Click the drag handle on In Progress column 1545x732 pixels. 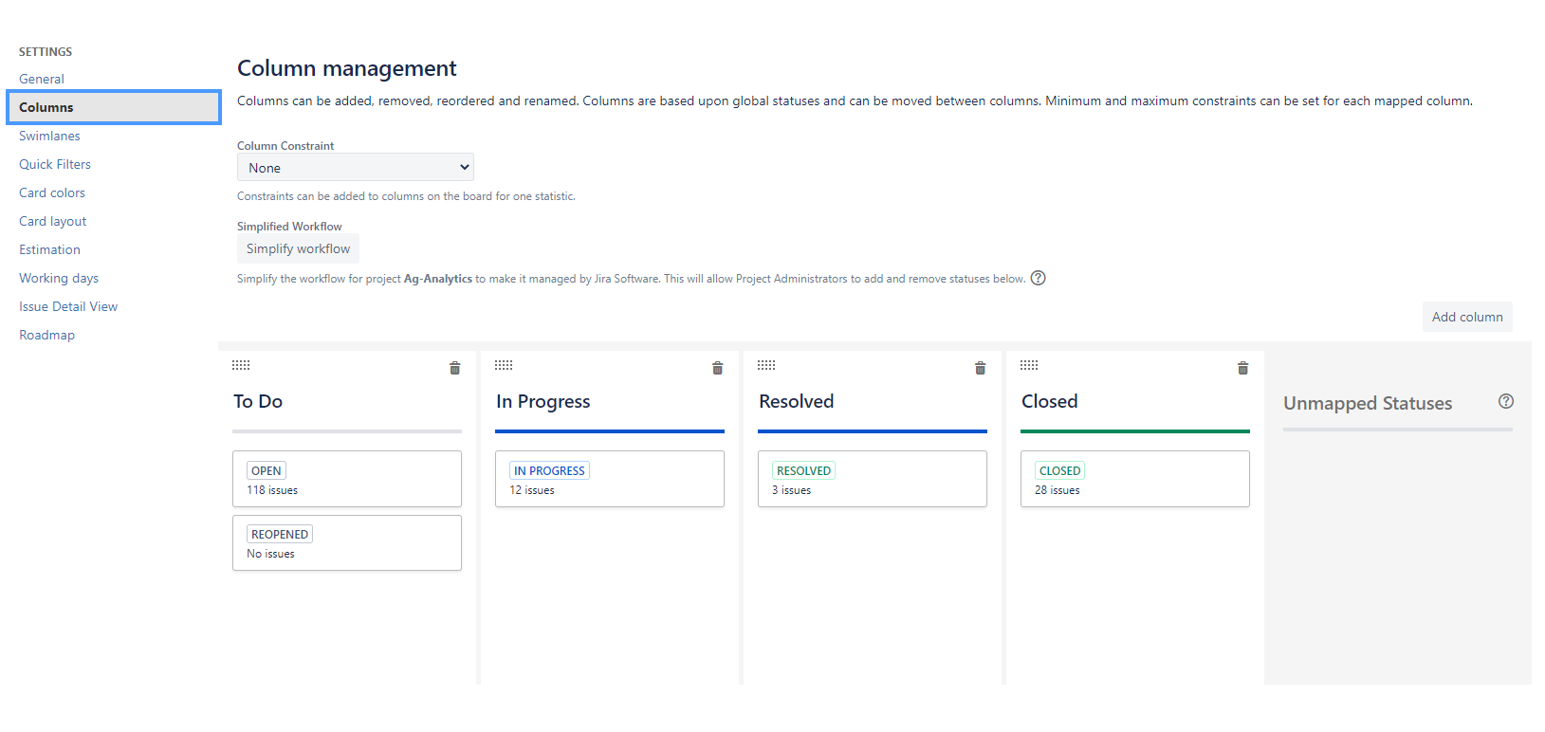[x=504, y=365]
